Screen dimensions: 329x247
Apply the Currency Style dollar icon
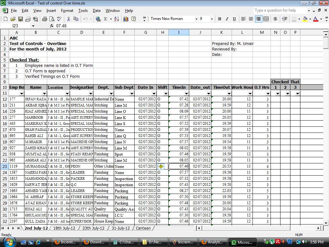pyautogui.click(x=275, y=19)
